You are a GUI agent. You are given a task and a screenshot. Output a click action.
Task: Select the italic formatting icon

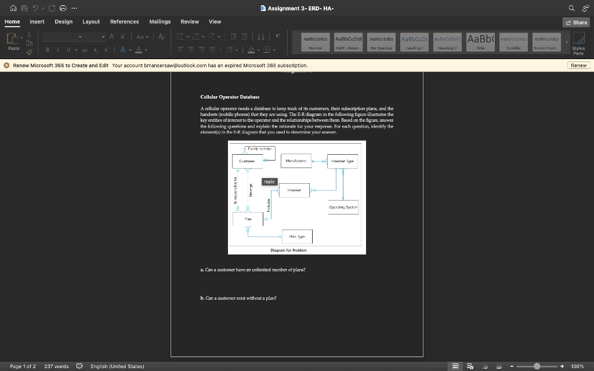point(58,49)
